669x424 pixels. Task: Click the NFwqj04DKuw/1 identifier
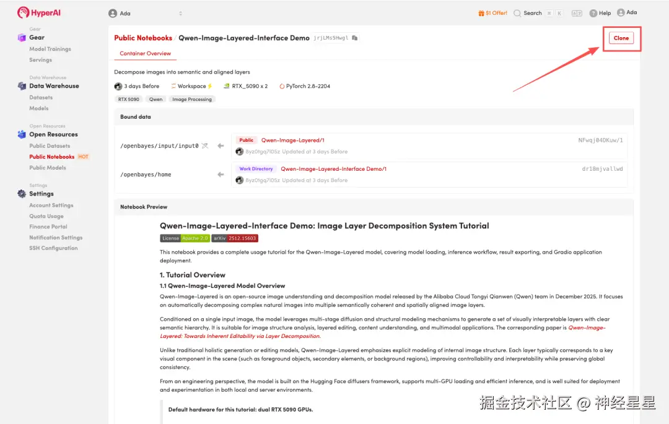coord(600,140)
